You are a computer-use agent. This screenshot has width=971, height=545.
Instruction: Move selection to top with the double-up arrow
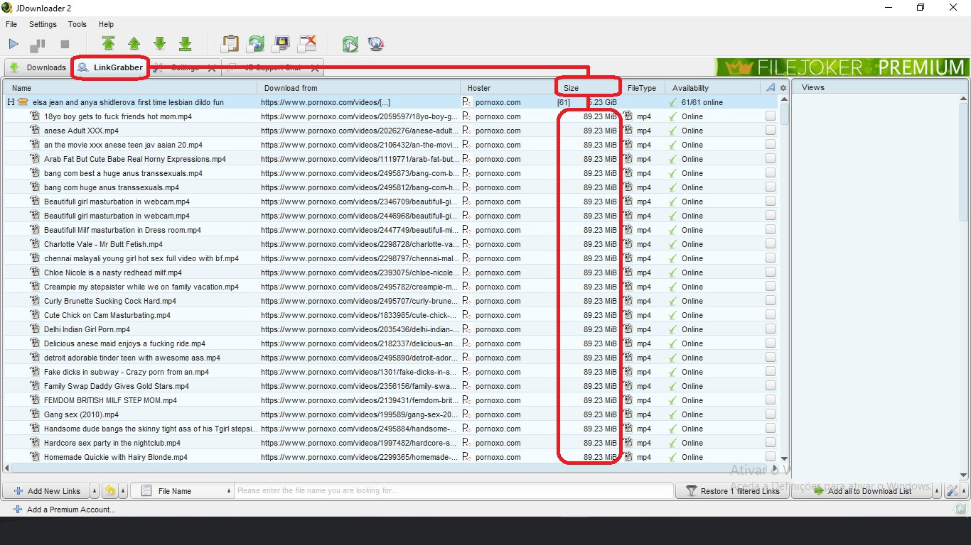[x=108, y=44]
